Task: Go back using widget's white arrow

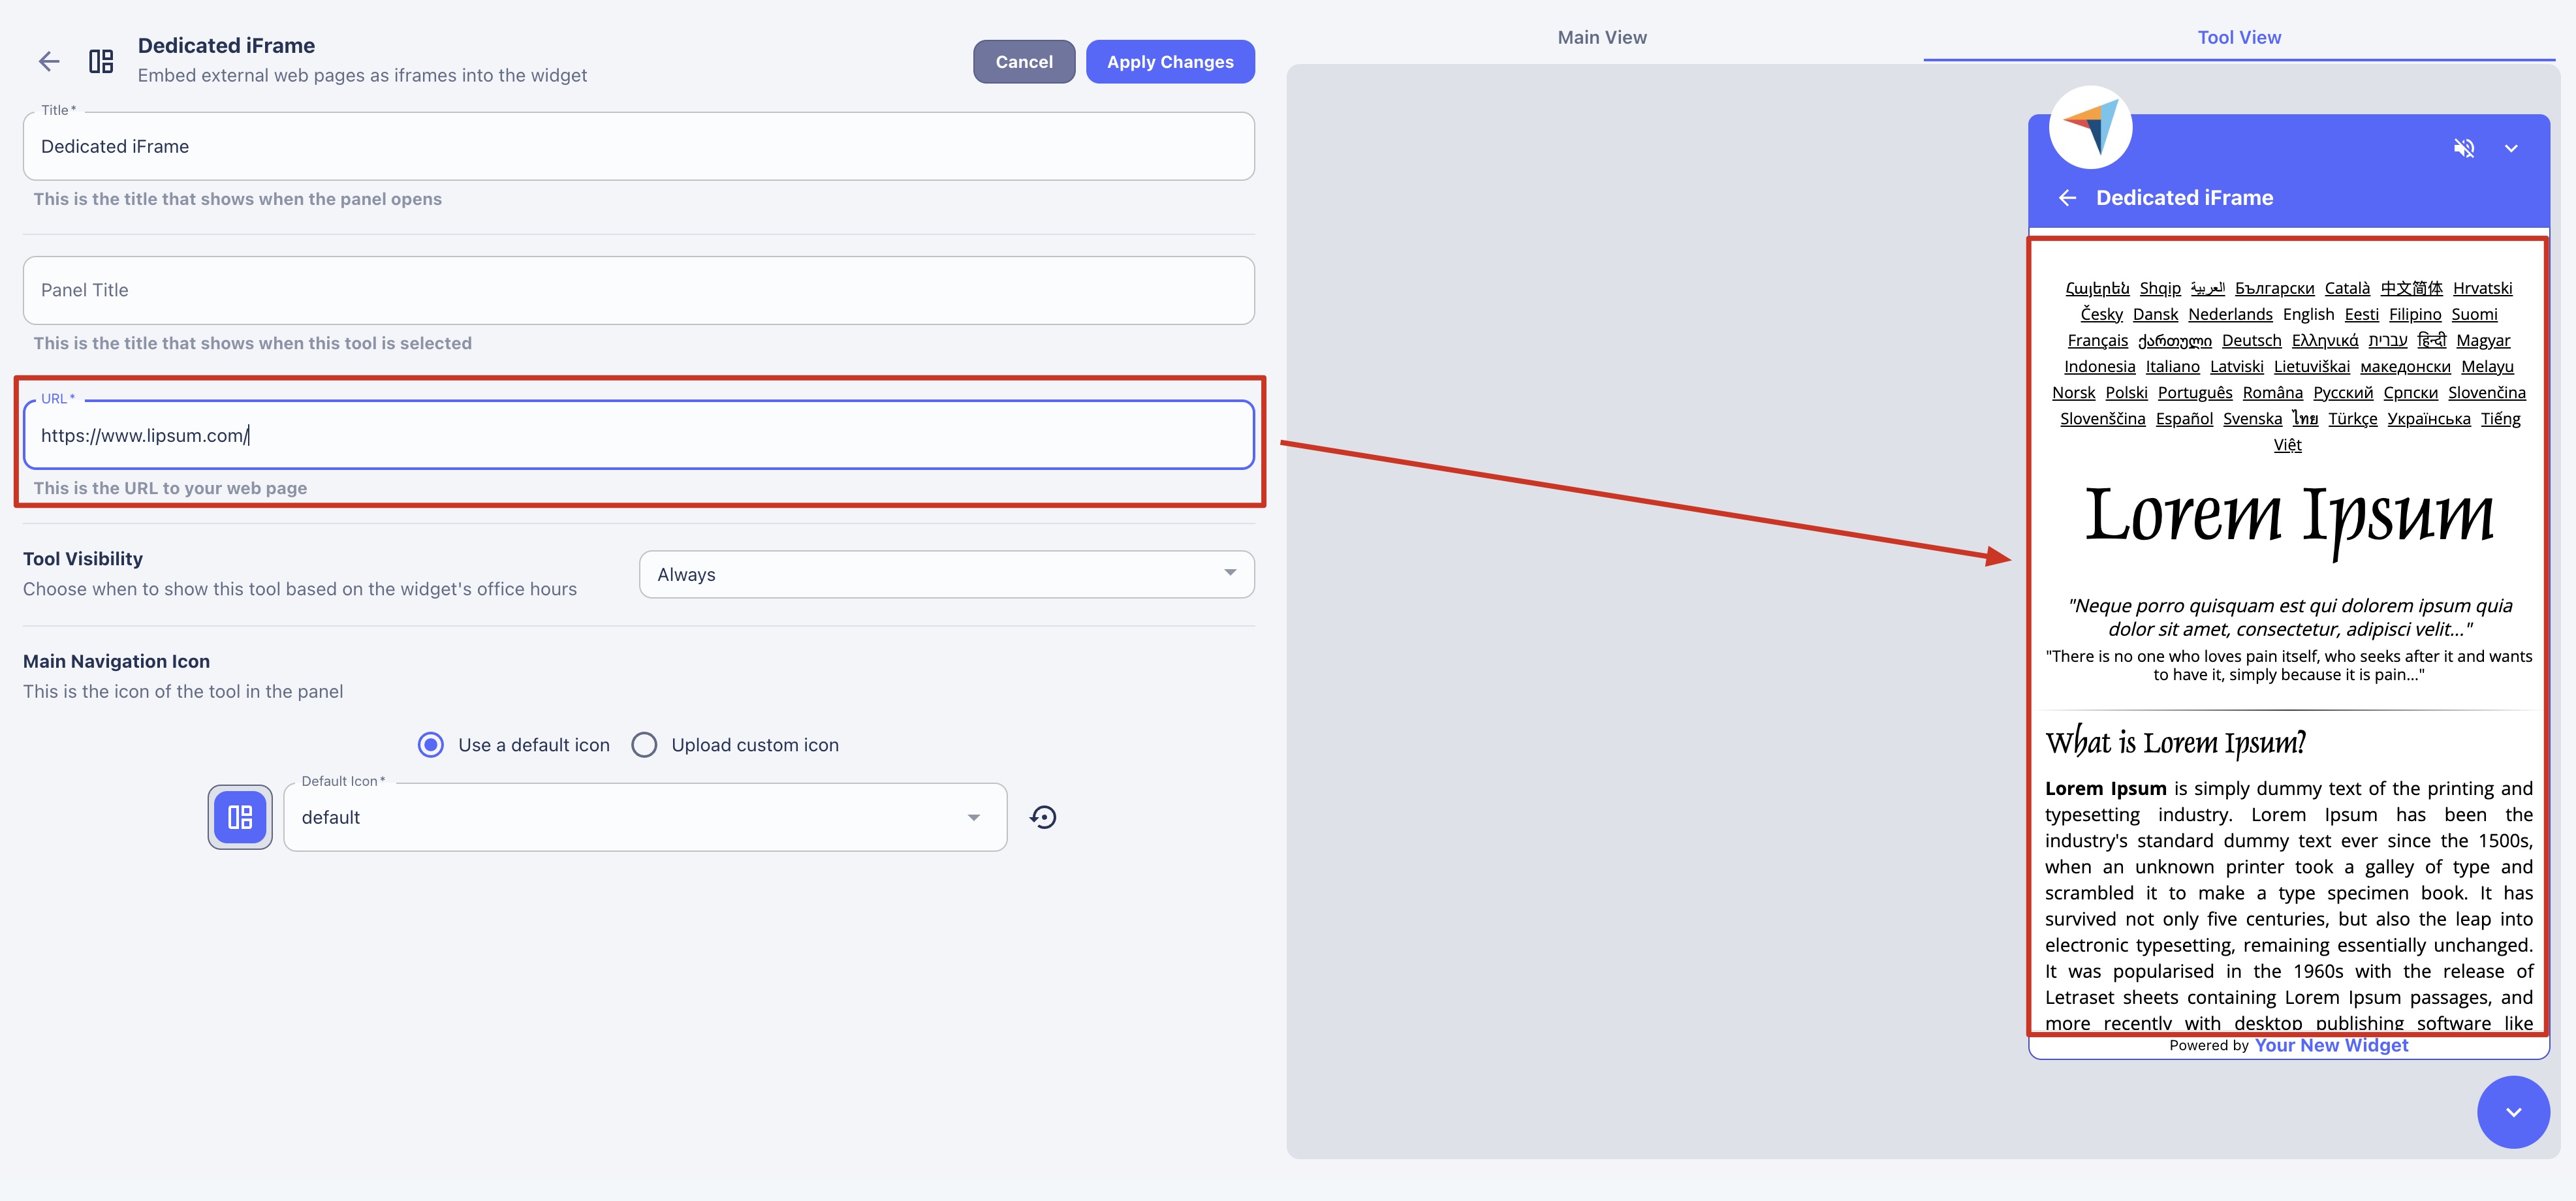Action: tap(2067, 198)
